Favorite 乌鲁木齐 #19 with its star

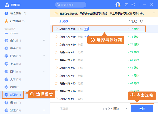[x=56, y=37]
